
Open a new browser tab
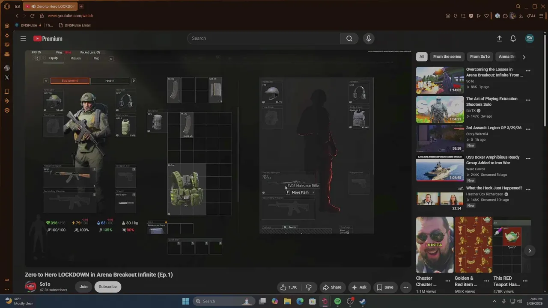point(81,6)
